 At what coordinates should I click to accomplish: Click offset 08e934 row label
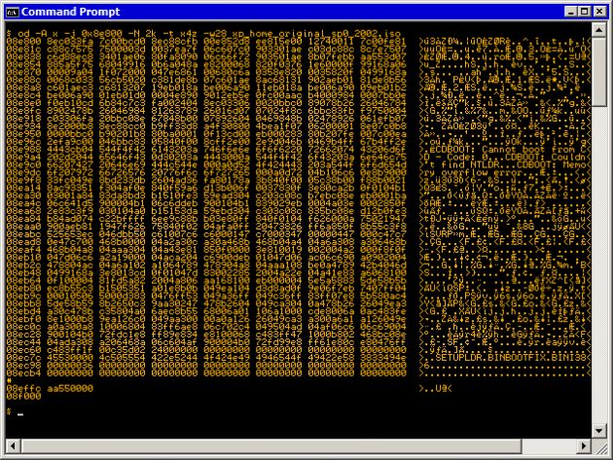[x=23, y=126]
